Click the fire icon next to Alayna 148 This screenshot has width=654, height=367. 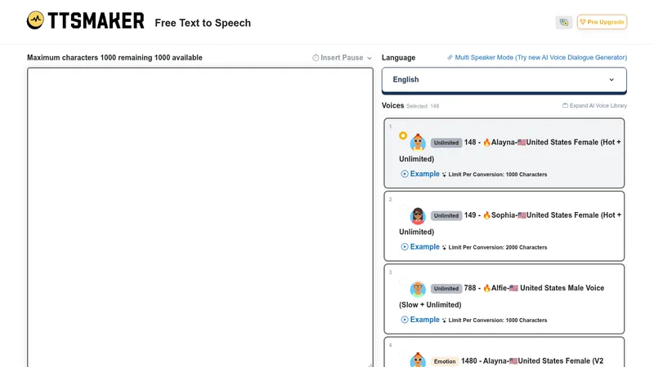pyautogui.click(x=486, y=142)
